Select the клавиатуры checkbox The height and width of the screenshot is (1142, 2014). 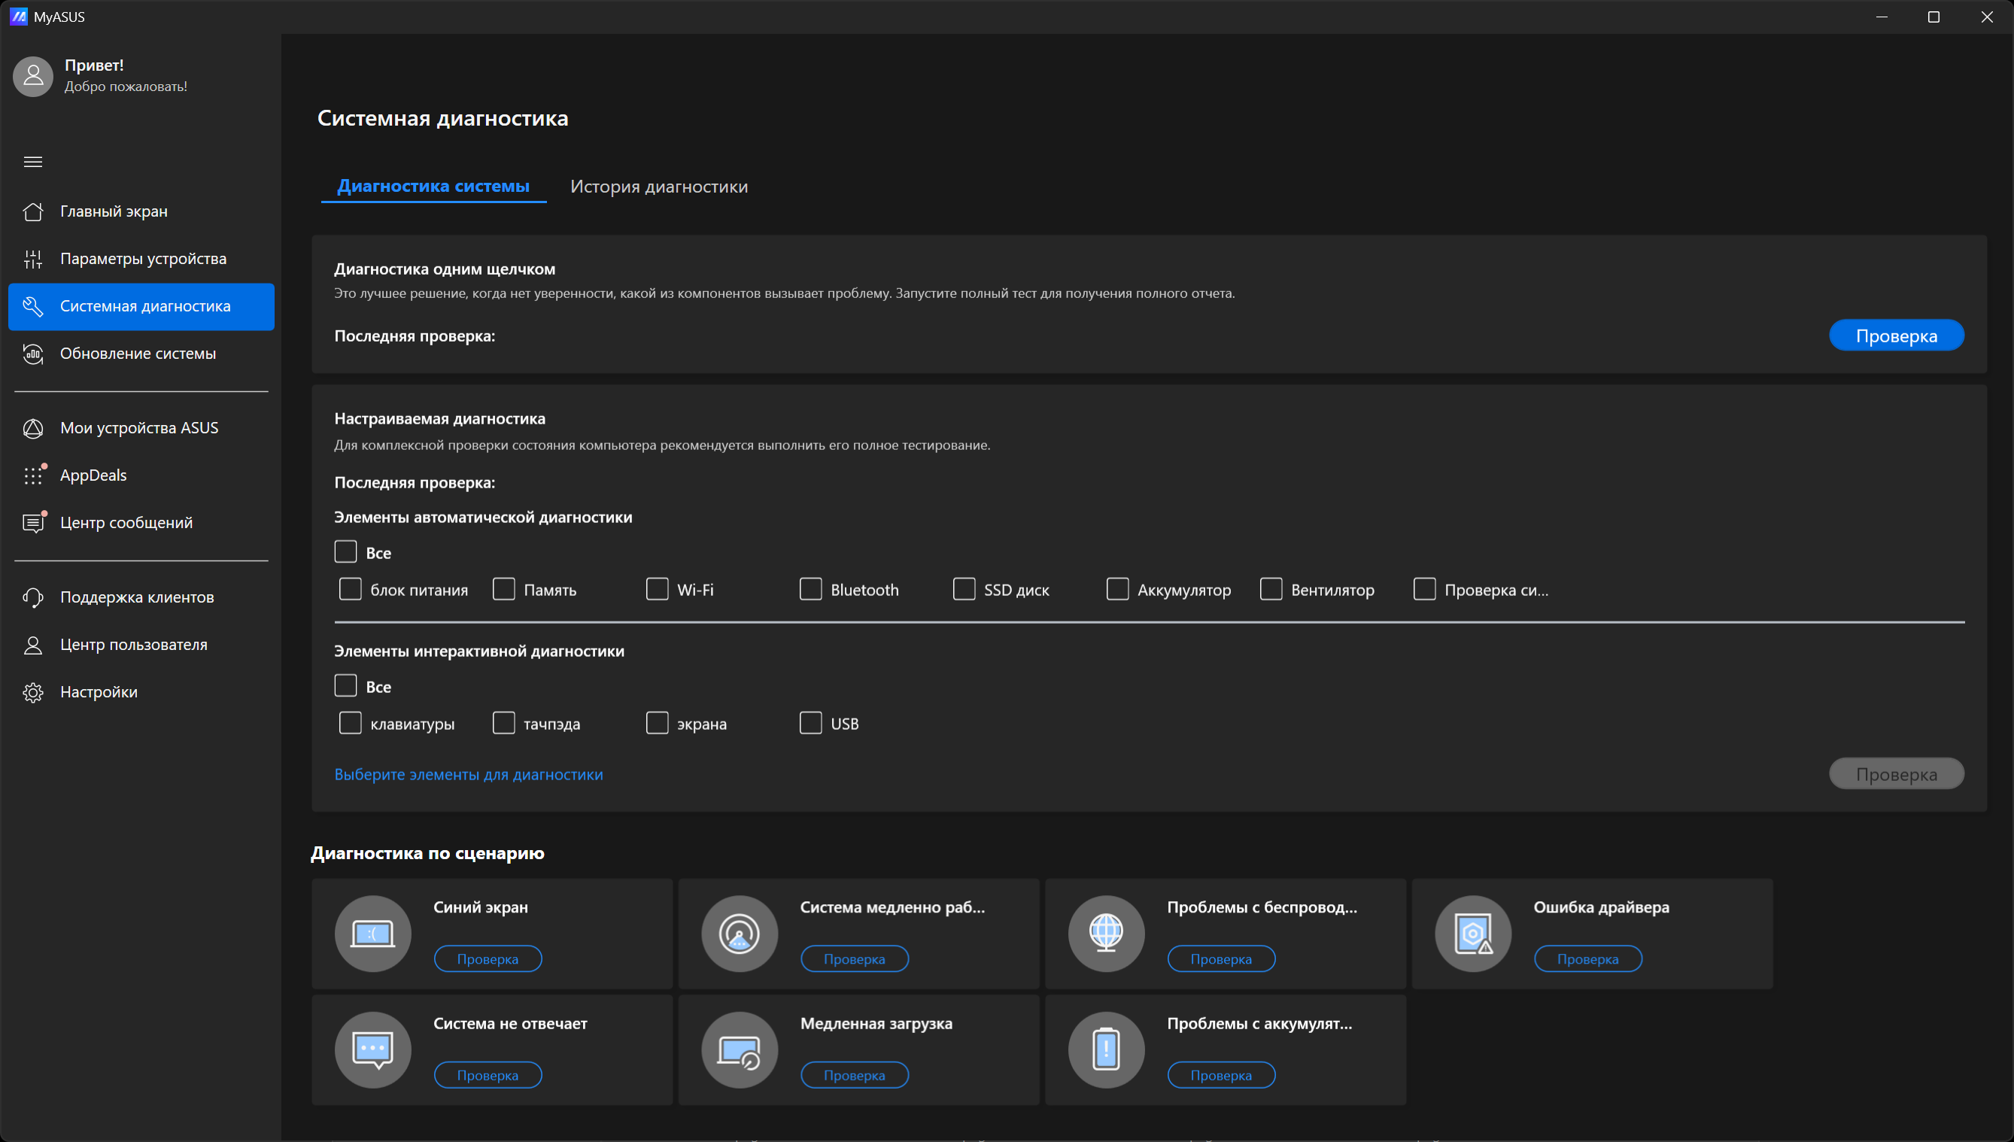point(351,723)
